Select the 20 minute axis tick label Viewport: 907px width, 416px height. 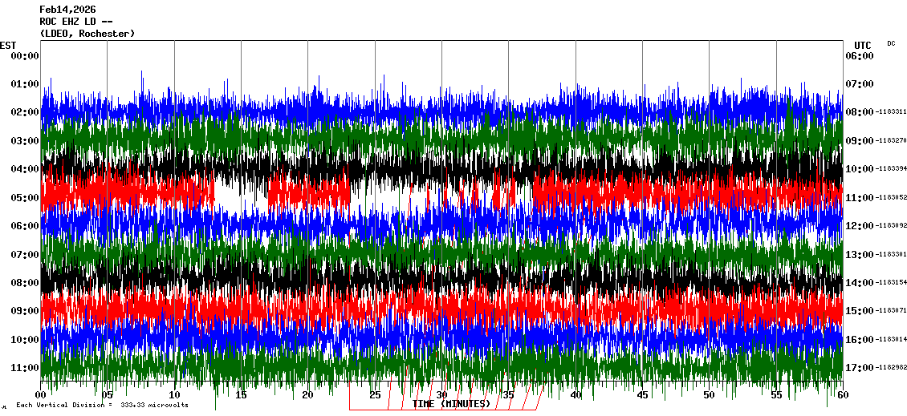point(308,395)
